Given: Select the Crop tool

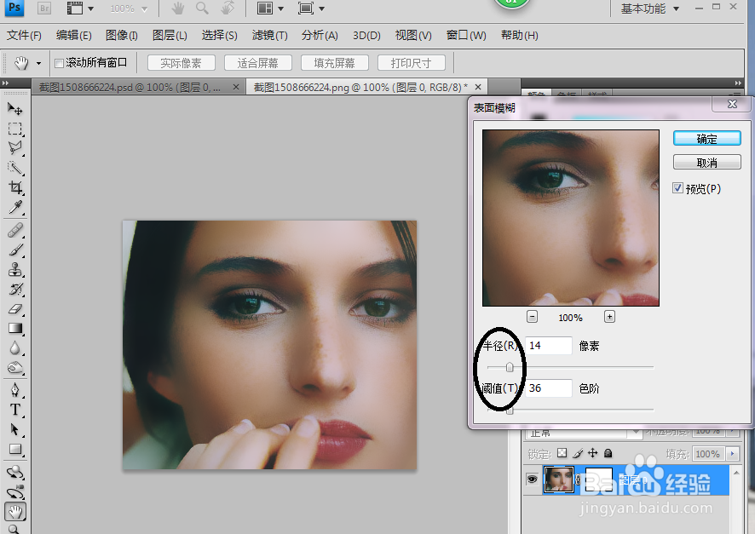Looking at the screenshot, I should [x=14, y=187].
